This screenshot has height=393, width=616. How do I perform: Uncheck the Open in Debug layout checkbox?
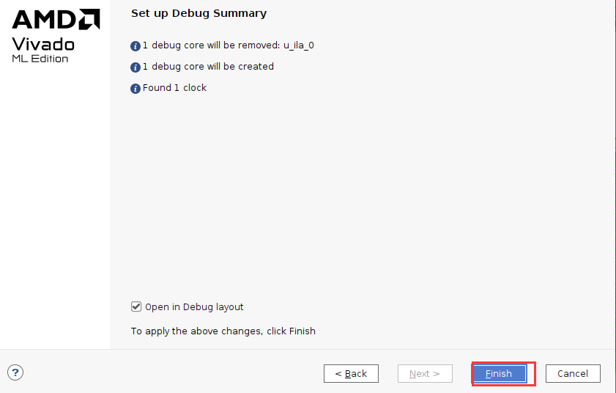136,306
